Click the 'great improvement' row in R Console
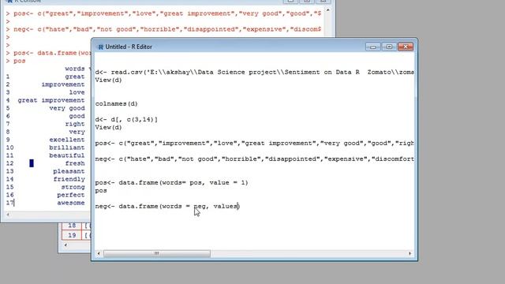505x284 pixels. (46, 100)
